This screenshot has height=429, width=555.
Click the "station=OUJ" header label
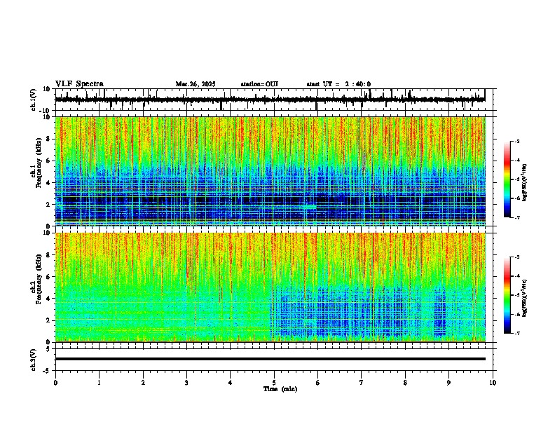pos(259,84)
